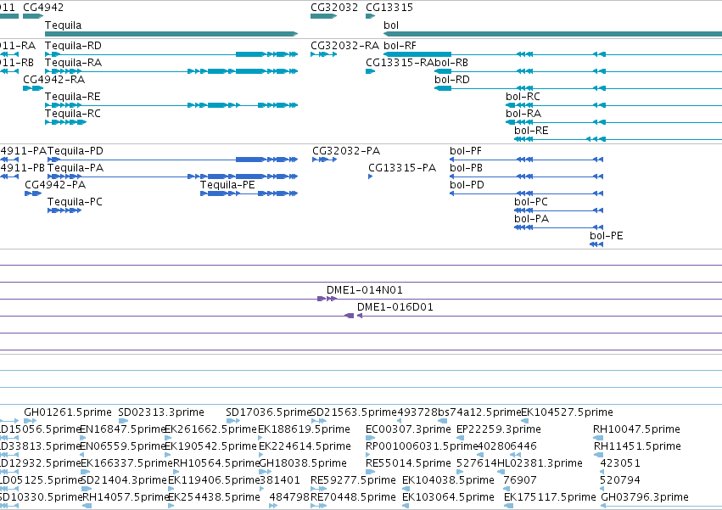Viewport: 722px width, 510px height.
Task: Click the SD02313.3prime EST label
Action: (x=161, y=412)
